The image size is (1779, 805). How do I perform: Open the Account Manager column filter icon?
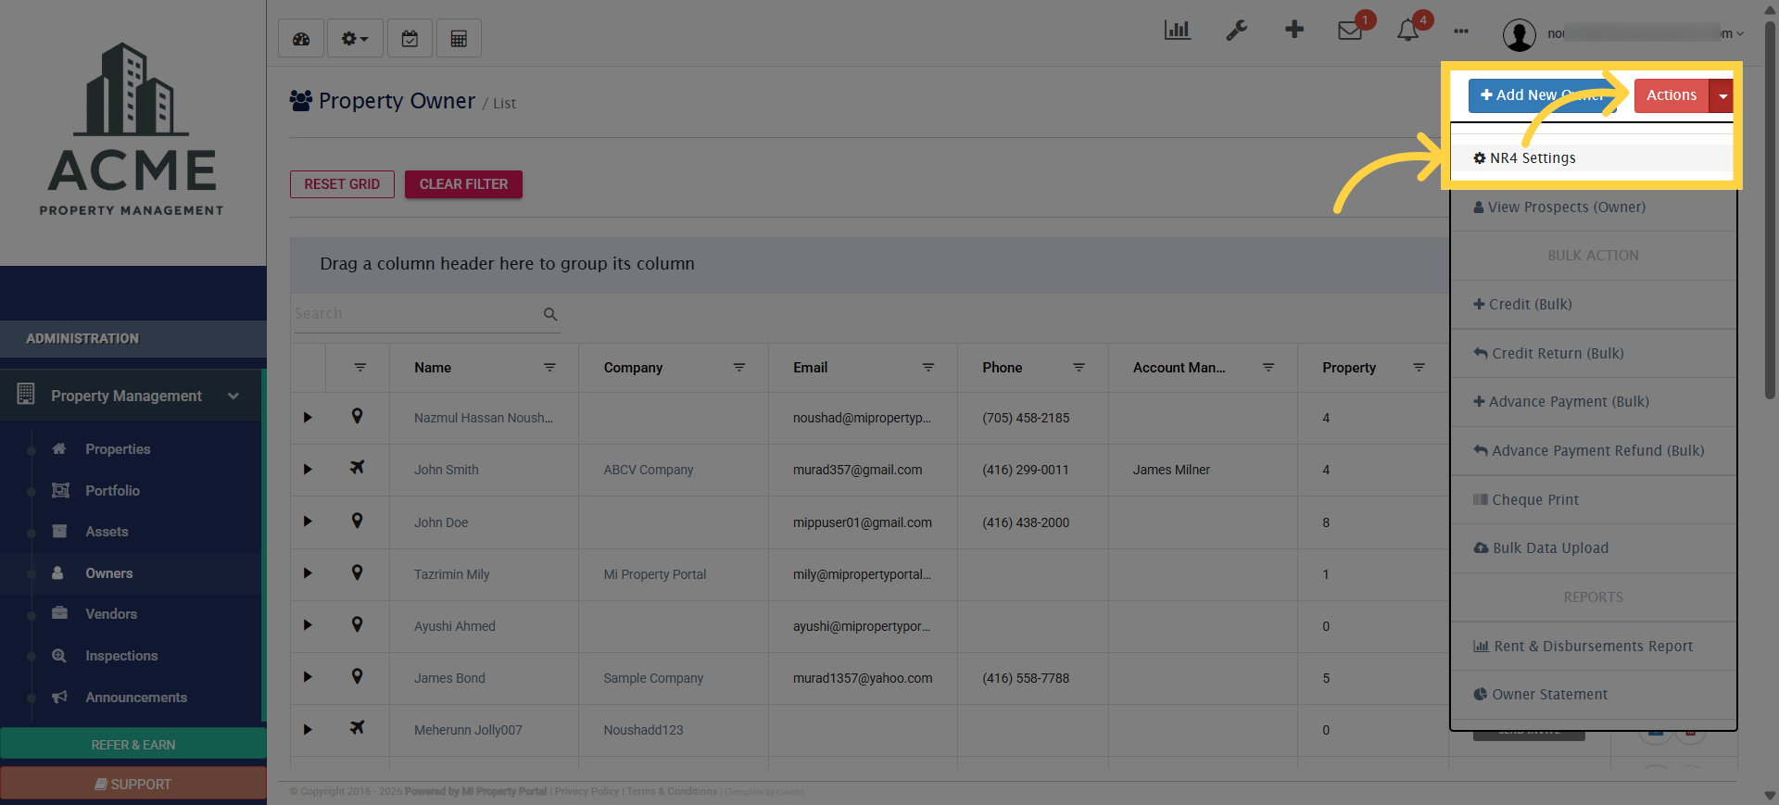1268,368
